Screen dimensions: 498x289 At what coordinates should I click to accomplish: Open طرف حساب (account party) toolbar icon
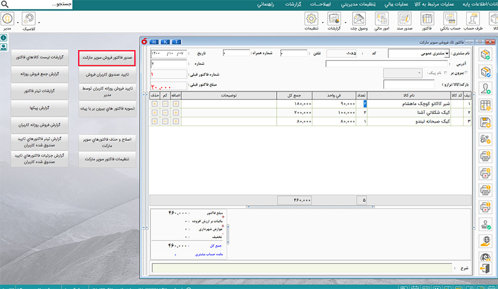[x=473, y=21]
